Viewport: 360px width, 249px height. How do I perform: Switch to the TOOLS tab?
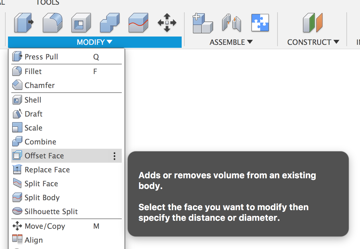pyautogui.click(x=48, y=3)
